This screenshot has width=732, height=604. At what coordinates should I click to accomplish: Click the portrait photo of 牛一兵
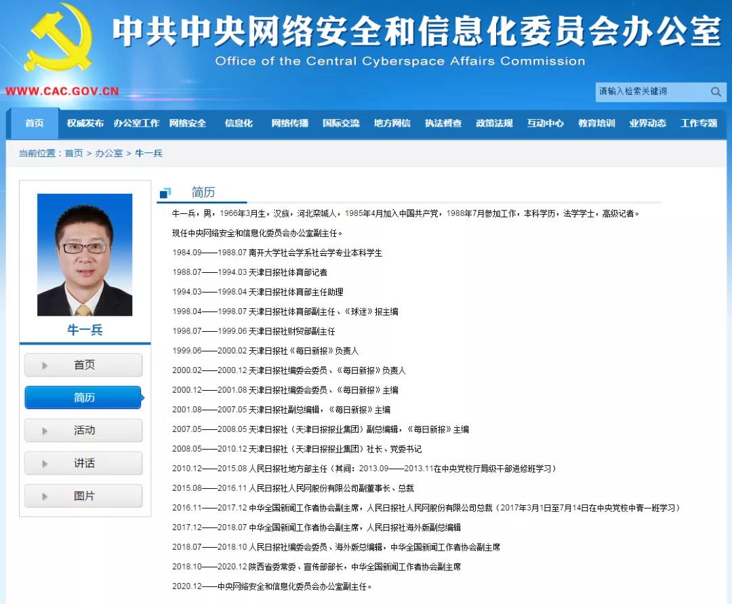[85, 255]
